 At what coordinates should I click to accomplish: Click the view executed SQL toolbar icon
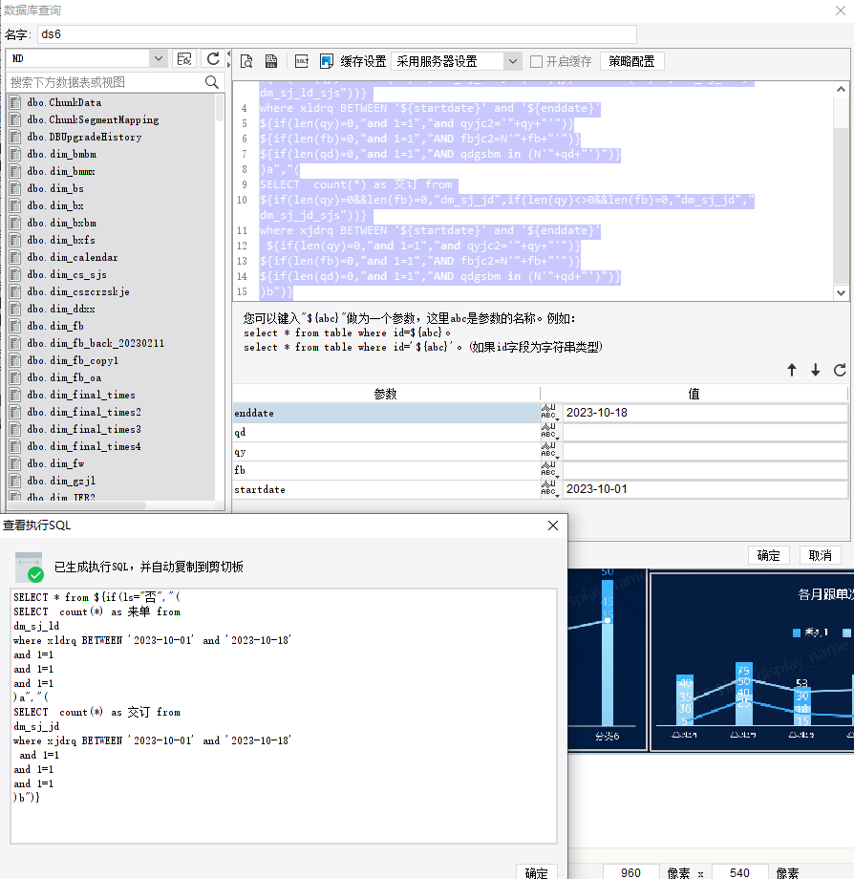click(302, 61)
